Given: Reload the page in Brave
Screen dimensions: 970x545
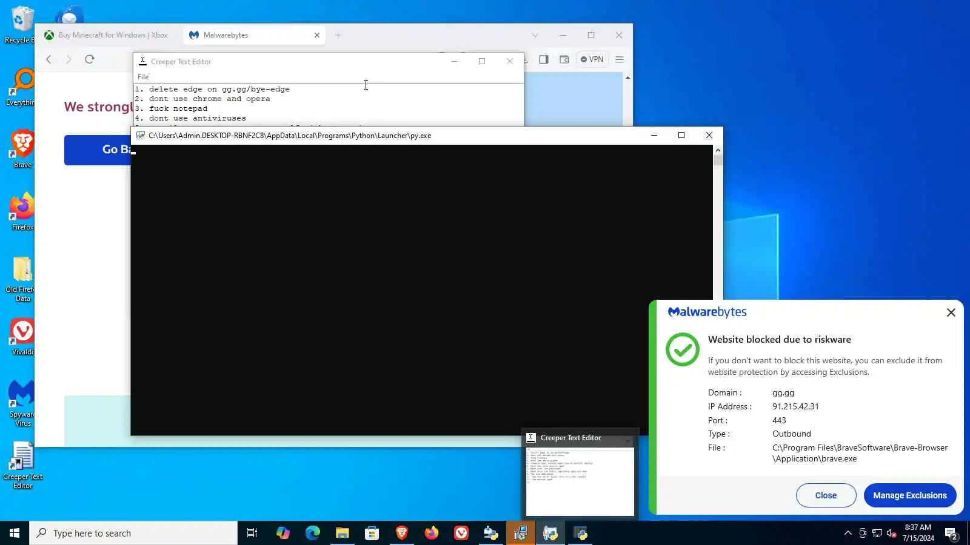Looking at the screenshot, I should tap(90, 59).
